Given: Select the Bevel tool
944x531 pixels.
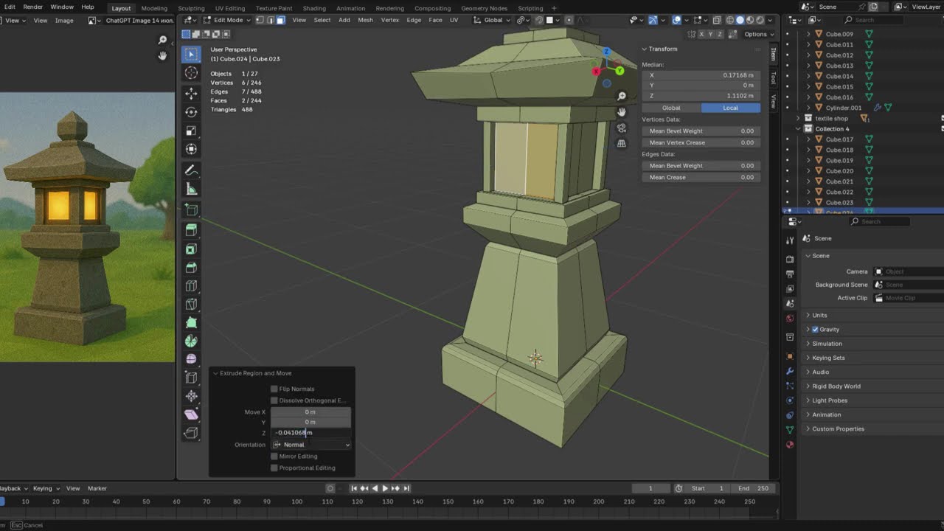Looking at the screenshot, I should 191,268.
